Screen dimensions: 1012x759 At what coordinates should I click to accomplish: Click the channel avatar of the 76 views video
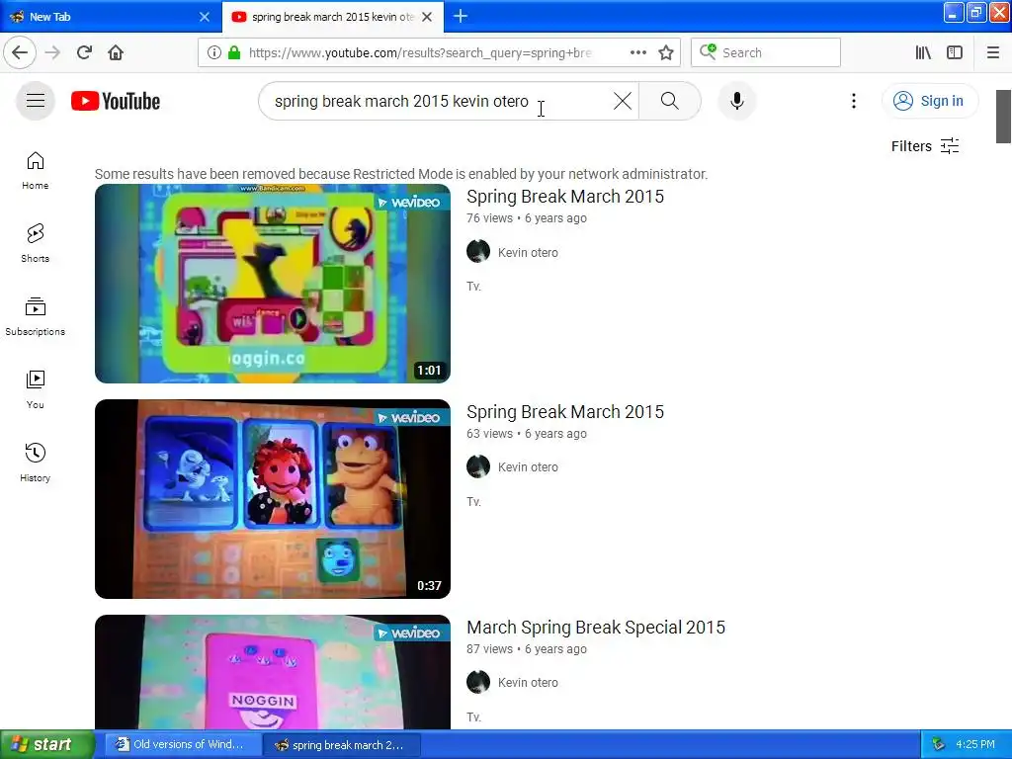pyautogui.click(x=478, y=251)
